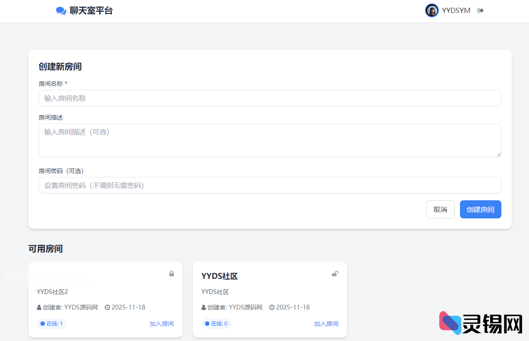Focus the 房间名称 input field
The width and height of the screenshot is (529, 341).
point(270,98)
